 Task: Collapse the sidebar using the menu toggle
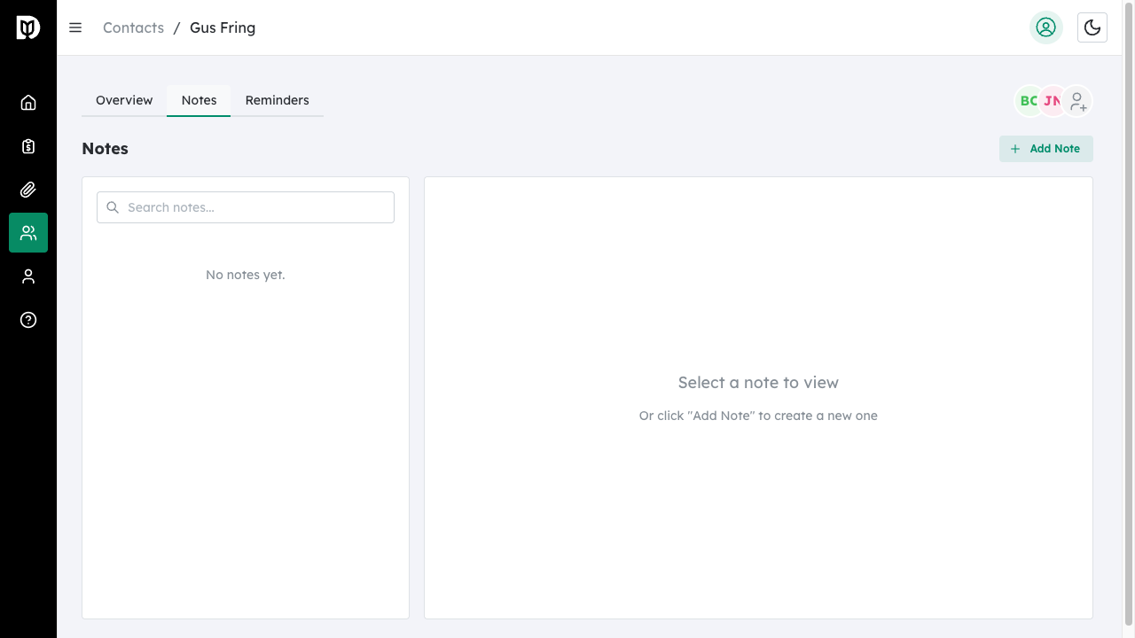75,27
